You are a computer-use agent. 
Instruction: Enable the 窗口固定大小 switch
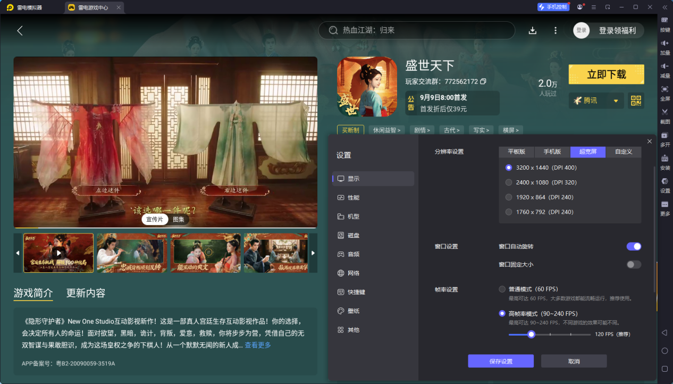coord(634,264)
